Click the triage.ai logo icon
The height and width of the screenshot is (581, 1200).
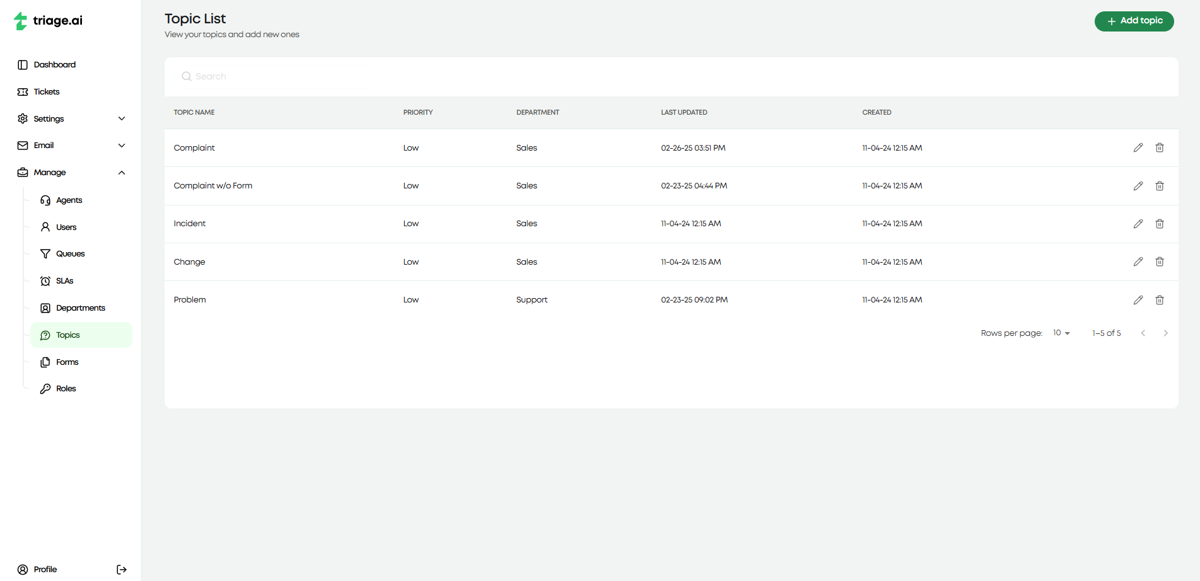(x=20, y=21)
